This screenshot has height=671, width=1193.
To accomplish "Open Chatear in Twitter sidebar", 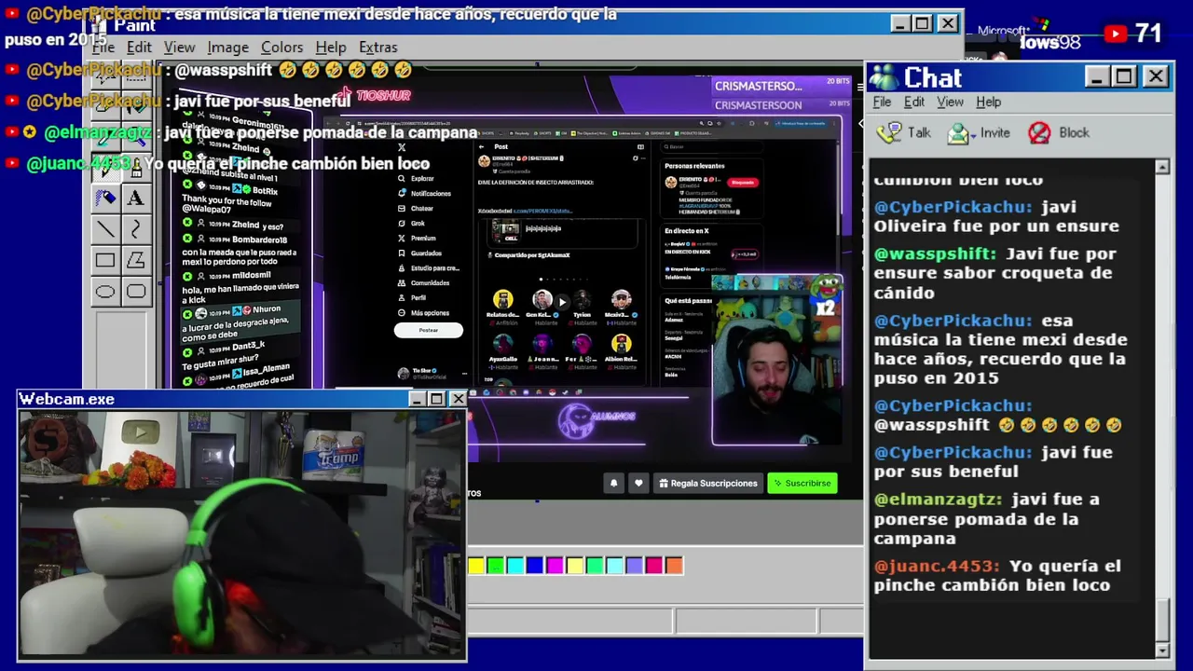I will tap(416, 208).
